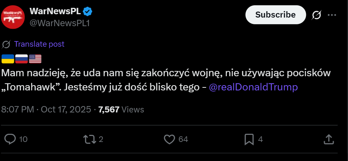Click the share upload icon

328,139
